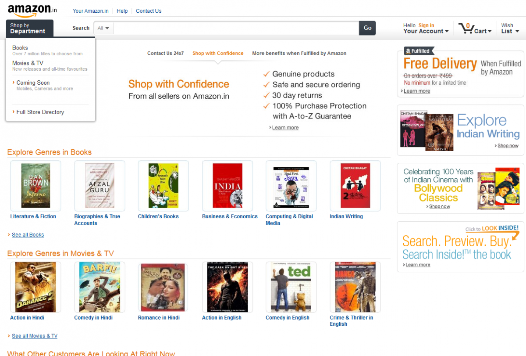This screenshot has width=526, height=356.
Task: Open Full Store Directory link
Action: [x=40, y=112]
